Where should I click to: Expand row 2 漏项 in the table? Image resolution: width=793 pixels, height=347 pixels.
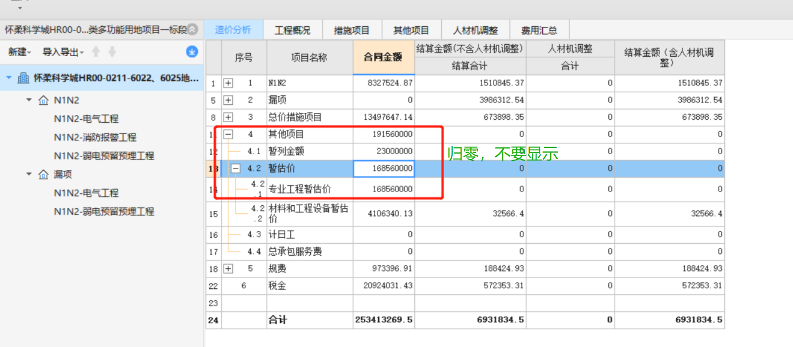click(x=228, y=100)
